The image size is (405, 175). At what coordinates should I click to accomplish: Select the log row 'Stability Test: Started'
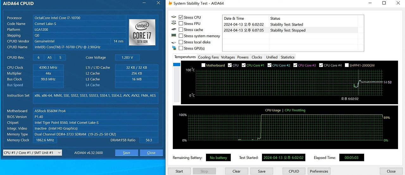[290, 24]
